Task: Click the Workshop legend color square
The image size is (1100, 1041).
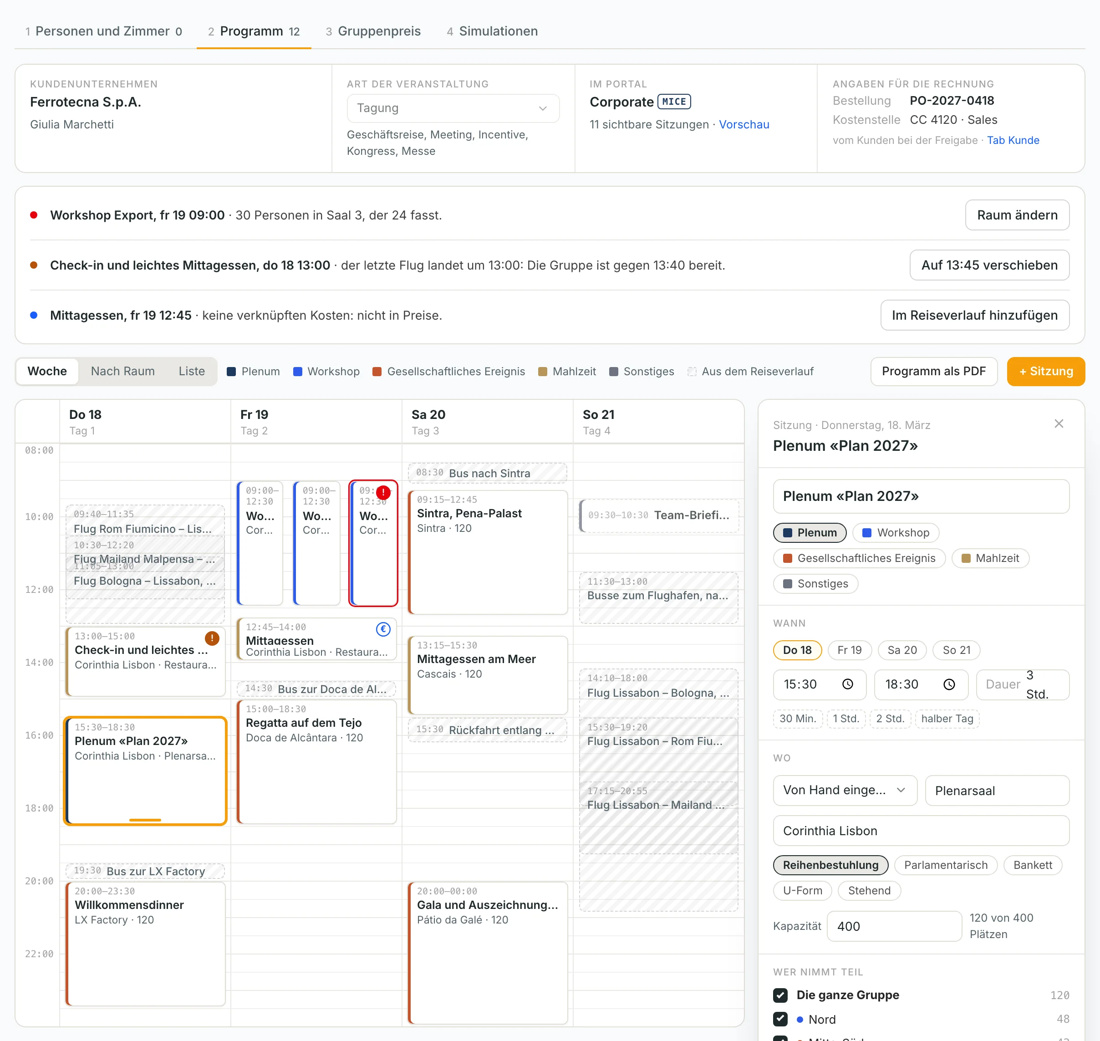Action: [297, 372]
